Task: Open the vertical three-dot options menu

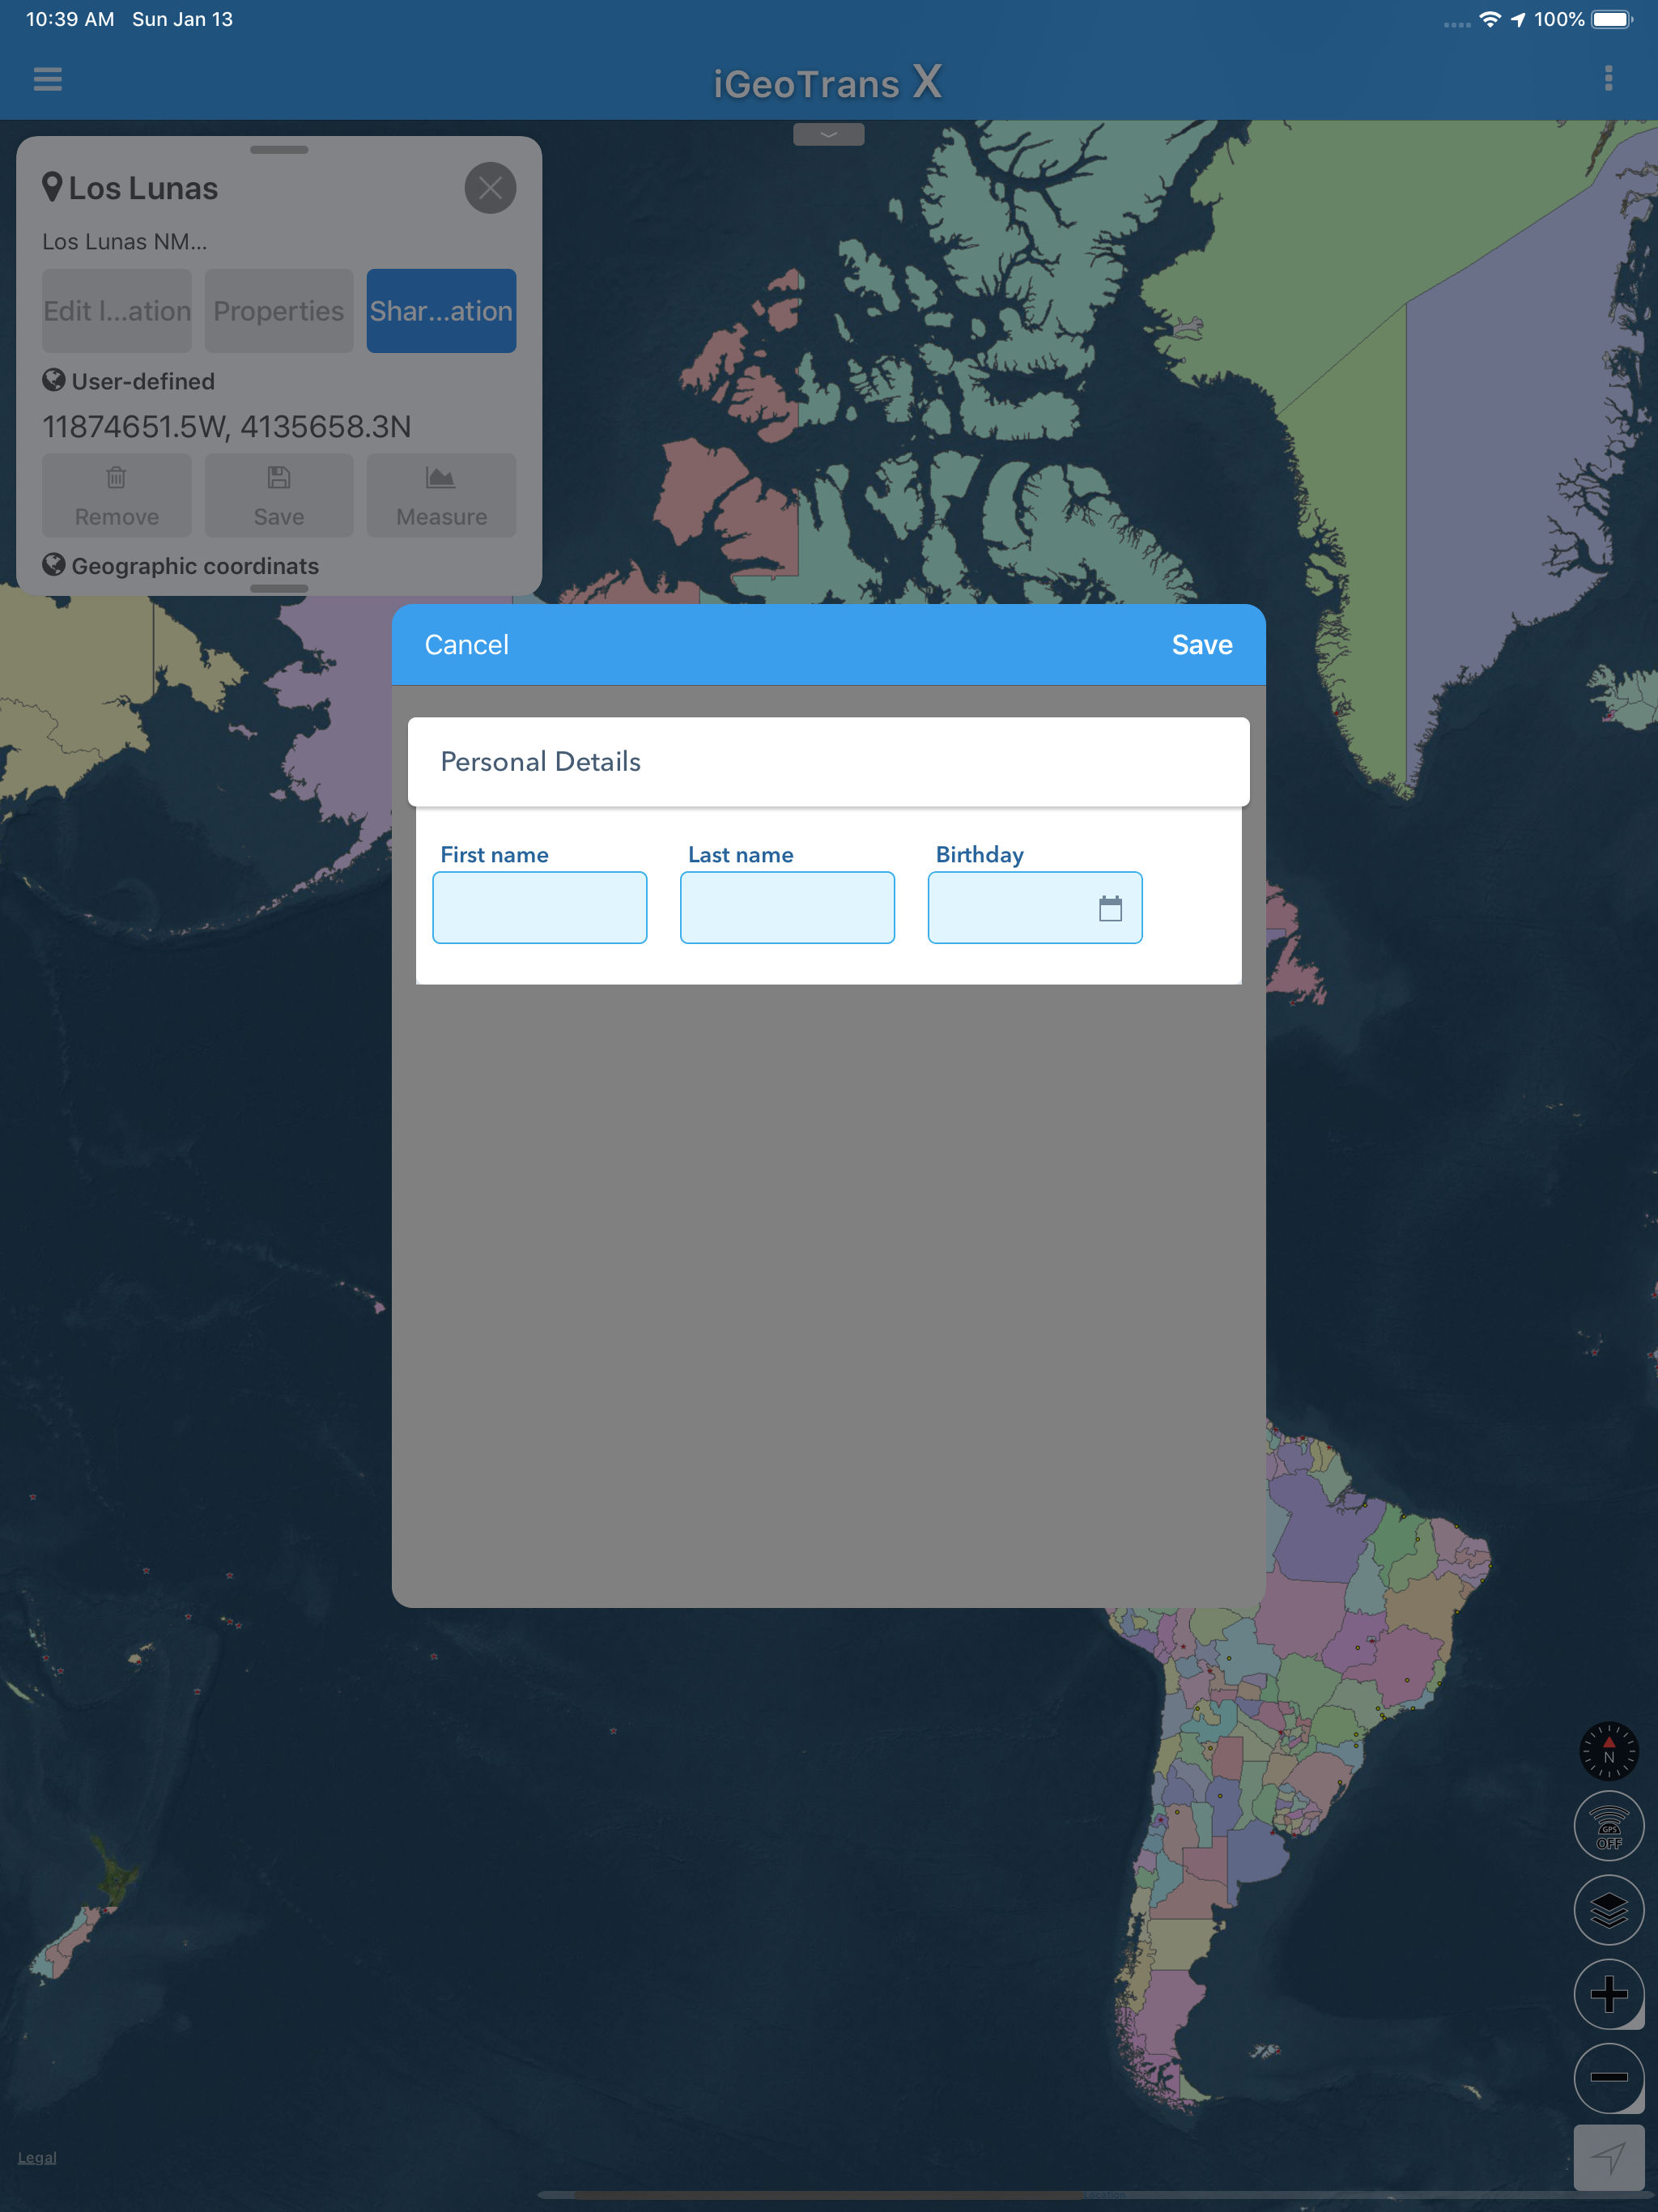Action: point(1608,78)
